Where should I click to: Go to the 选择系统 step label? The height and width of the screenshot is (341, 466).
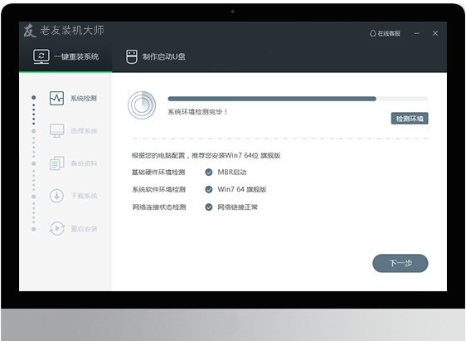84,131
